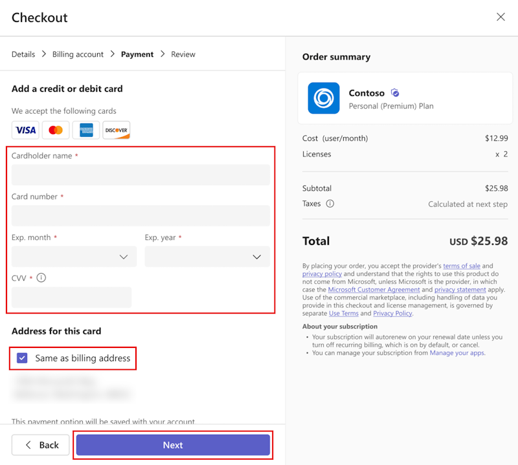The width and height of the screenshot is (518, 465).
Task: Click the Discover card icon
Action: 117,130
